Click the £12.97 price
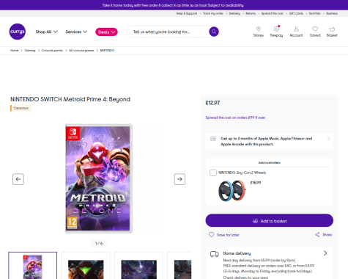 (212, 103)
